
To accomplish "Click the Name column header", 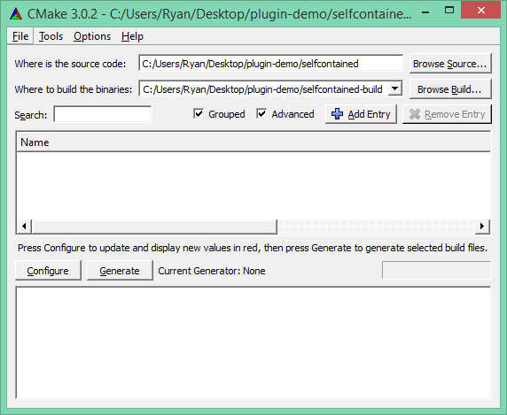I will [x=253, y=142].
